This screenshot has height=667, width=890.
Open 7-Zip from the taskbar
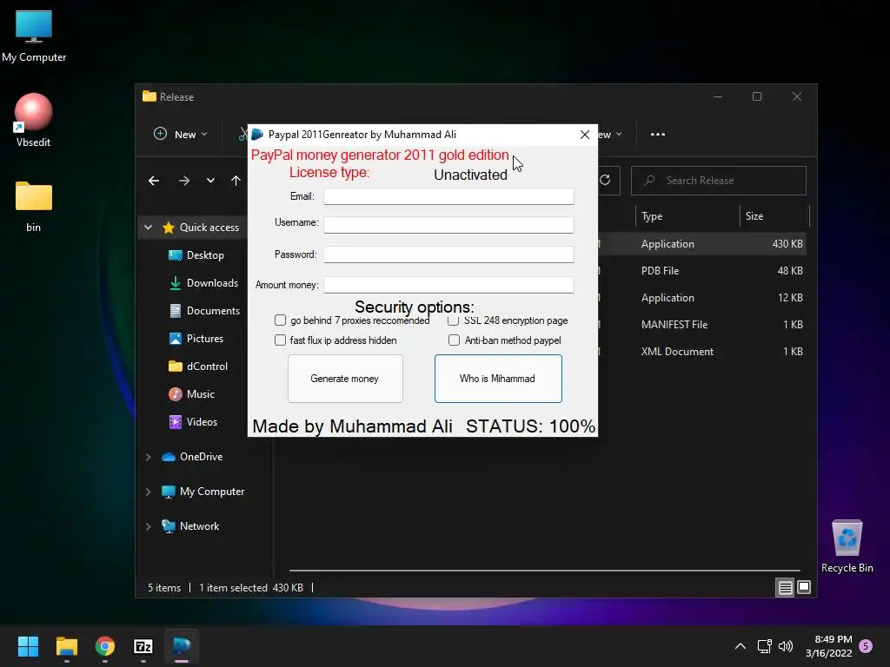(x=143, y=646)
